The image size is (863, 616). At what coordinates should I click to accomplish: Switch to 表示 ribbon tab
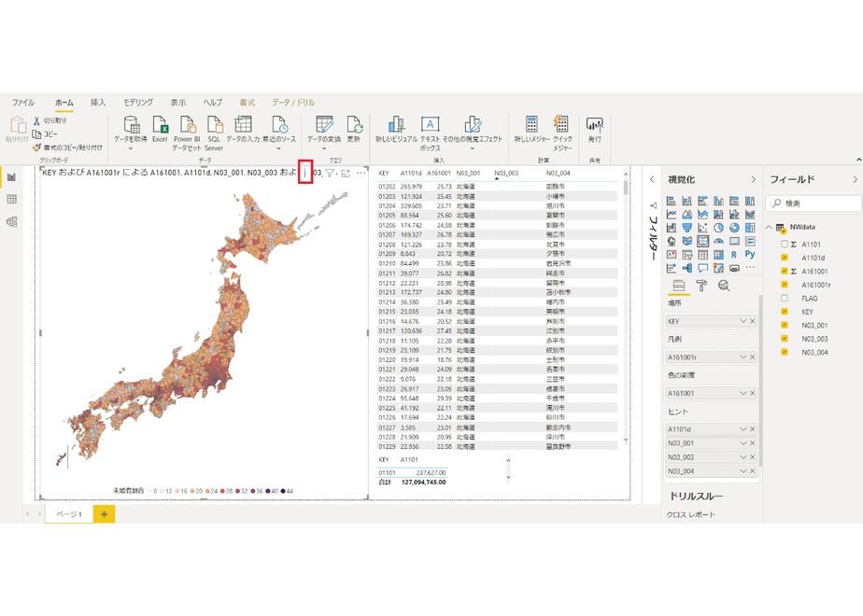177,103
